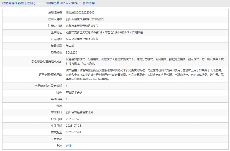Screen dimensions: 230x151
Task: Click approval department 四川省药品监督管理局
Action: [80, 112]
